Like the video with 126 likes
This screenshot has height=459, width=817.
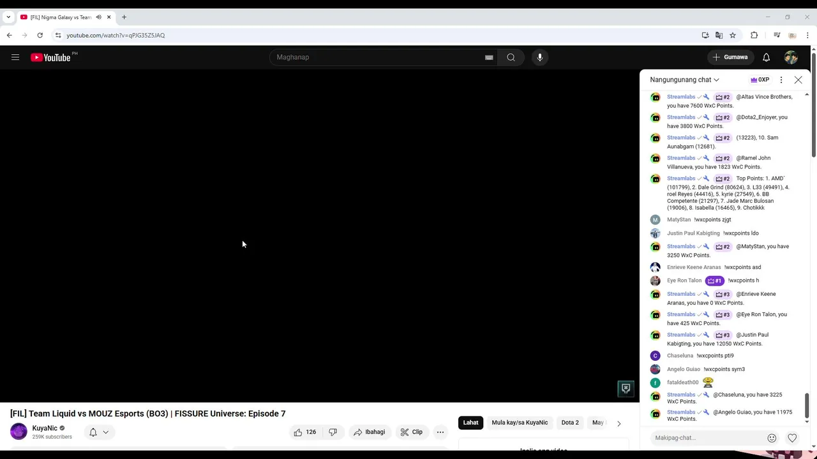pos(305,432)
